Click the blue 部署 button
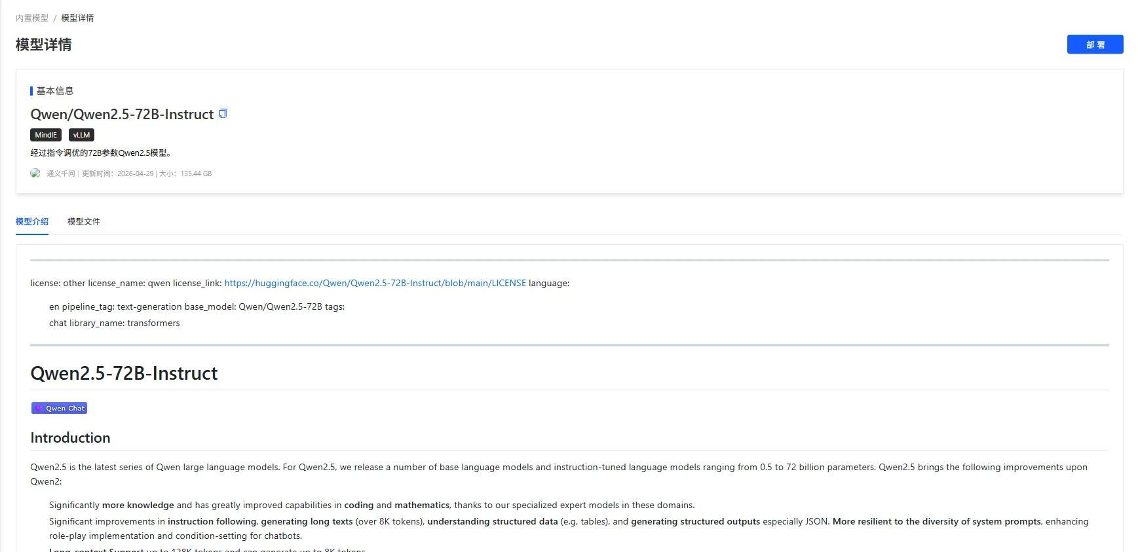 (x=1095, y=45)
